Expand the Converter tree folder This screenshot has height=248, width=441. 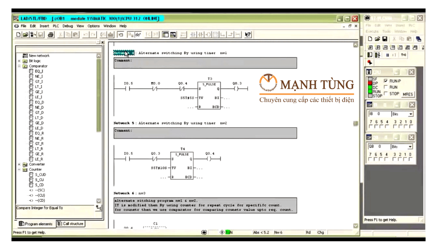point(19,164)
